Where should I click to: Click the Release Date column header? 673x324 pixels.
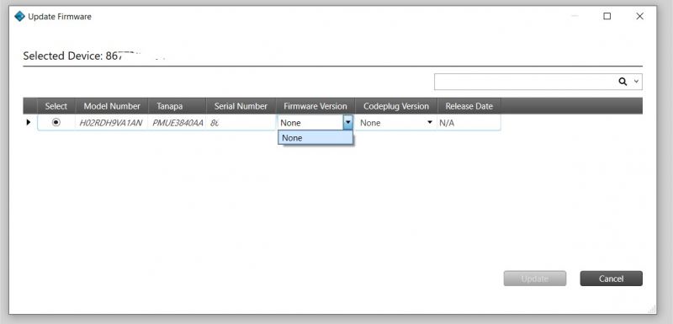coord(469,106)
